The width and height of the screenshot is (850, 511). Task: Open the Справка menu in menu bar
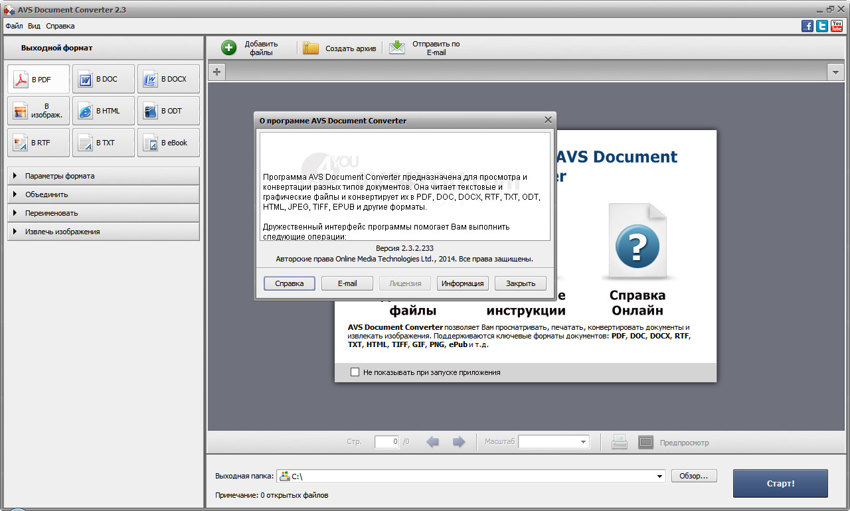pyautogui.click(x=60, y=26)
